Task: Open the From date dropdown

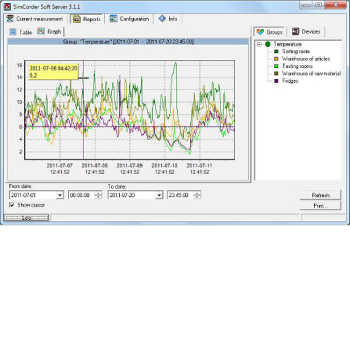Action: pos(60,195)
